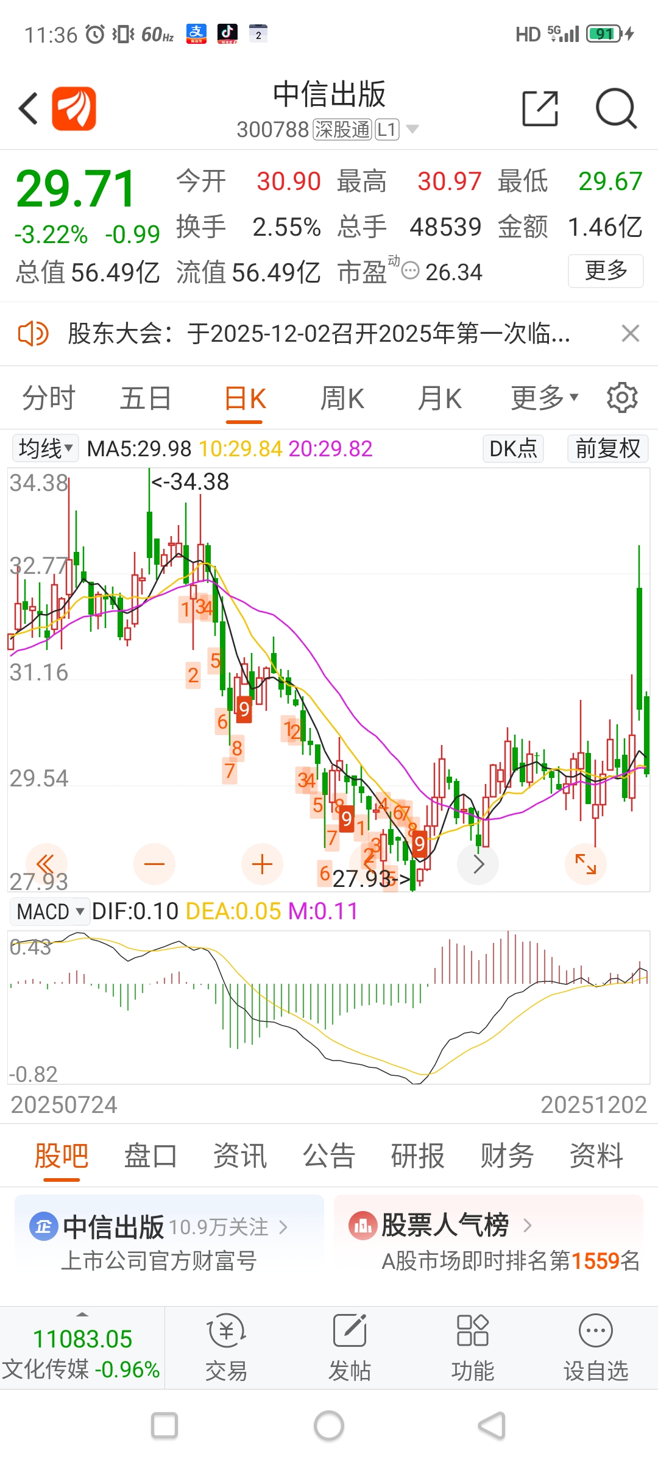Open the search magnifier icon
Image resolution: width=658 pixels, height=1462 pixels.
(x=616, y=108)
